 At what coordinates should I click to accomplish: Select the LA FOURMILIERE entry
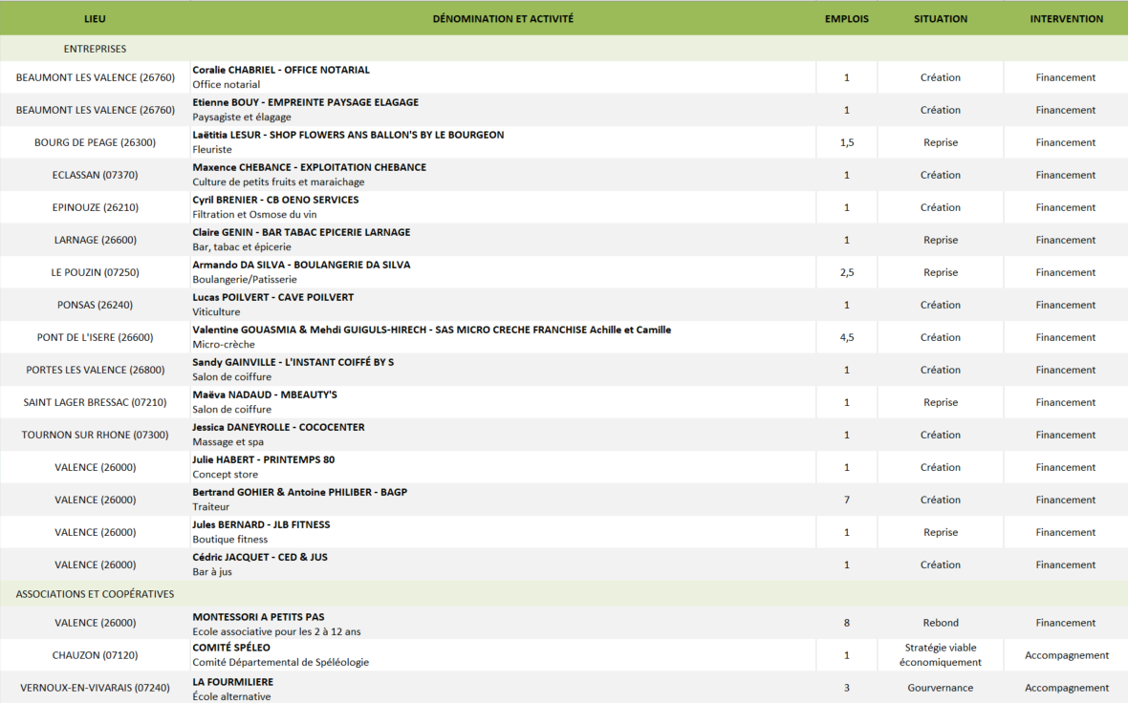click(x=233, y=682)
